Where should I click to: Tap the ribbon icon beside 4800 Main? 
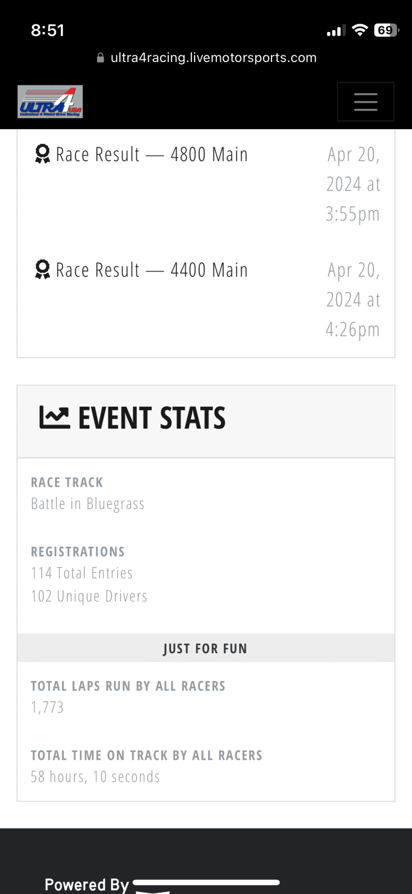42,154
